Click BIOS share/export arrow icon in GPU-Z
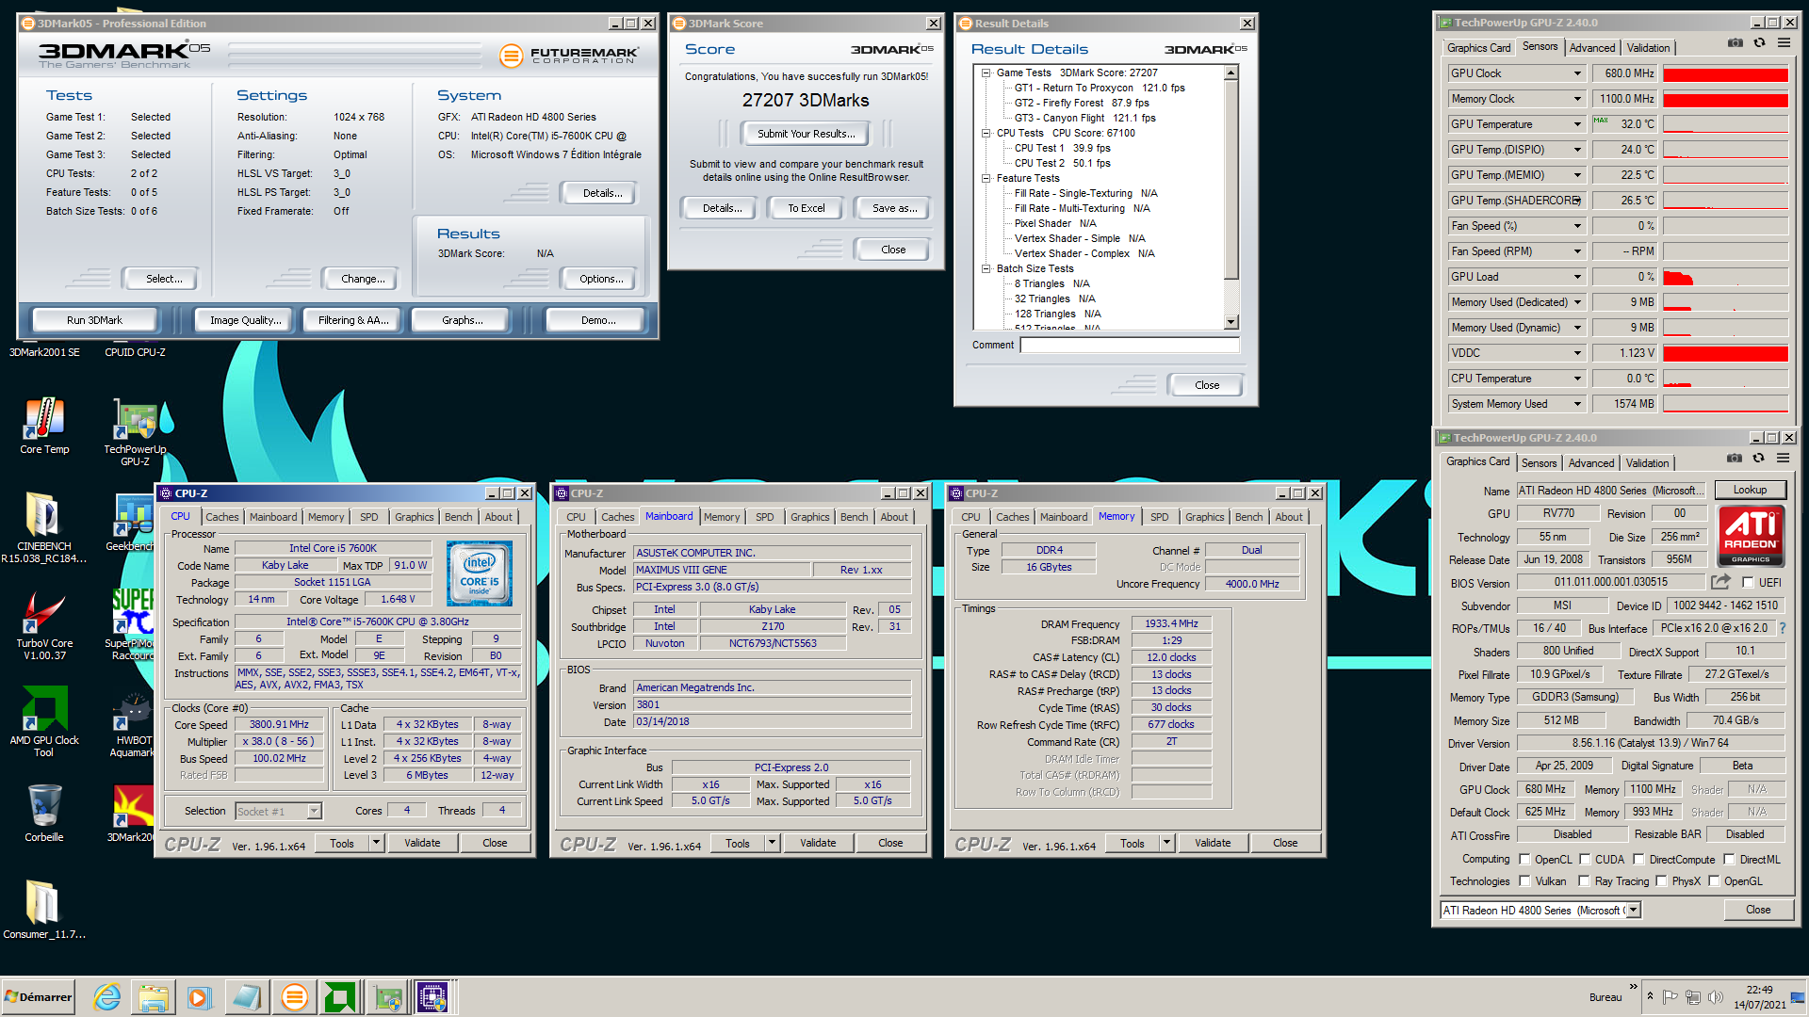Screen dimensions: 1809x1017 pyautogui.click(x=1720, y=582)
